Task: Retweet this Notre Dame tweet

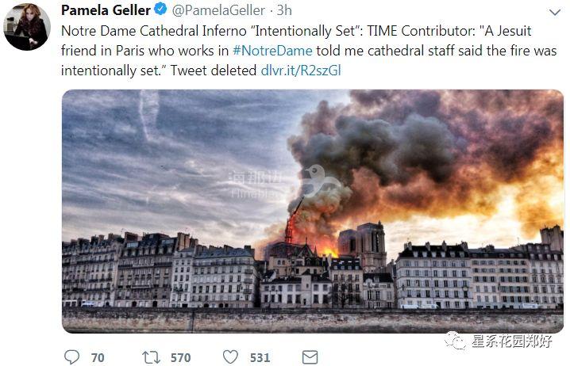Action: click(151, 356)
